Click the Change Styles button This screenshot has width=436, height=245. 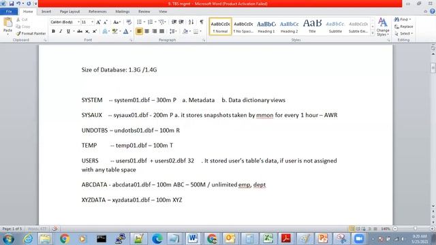383,27
